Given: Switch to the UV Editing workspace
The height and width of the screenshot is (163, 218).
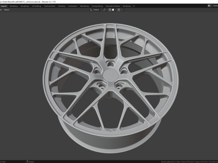Looking at the screenshot, I should 36,6.
